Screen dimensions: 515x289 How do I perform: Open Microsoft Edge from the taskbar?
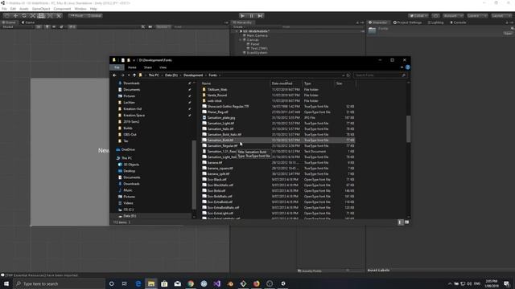coord(138,283)
